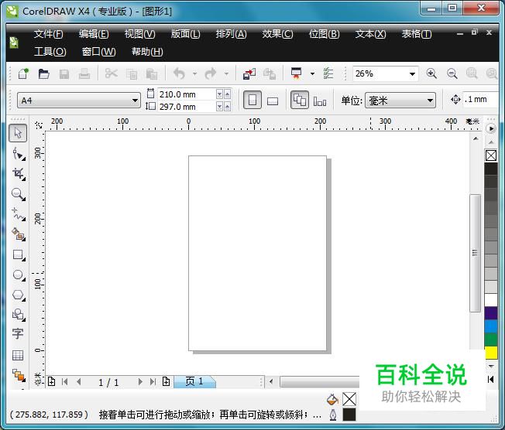The image size is (505, 430).
Task: Open the 文件(F) menu
Action: tap(48, 34)
